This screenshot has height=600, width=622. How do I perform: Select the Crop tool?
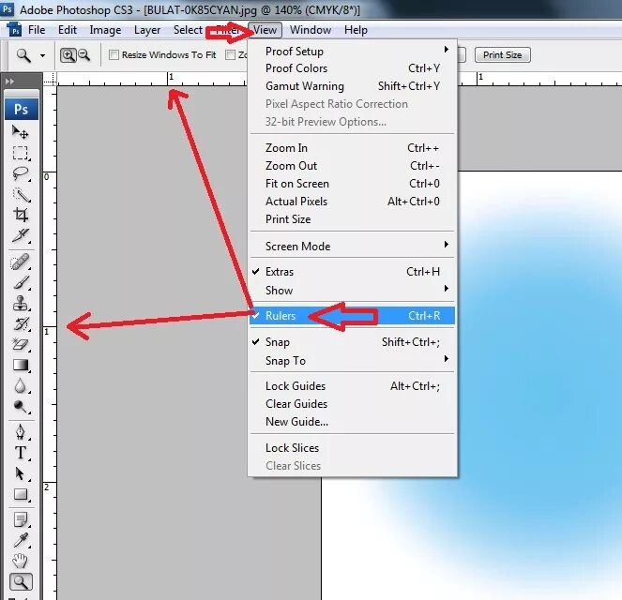(21, 215)
